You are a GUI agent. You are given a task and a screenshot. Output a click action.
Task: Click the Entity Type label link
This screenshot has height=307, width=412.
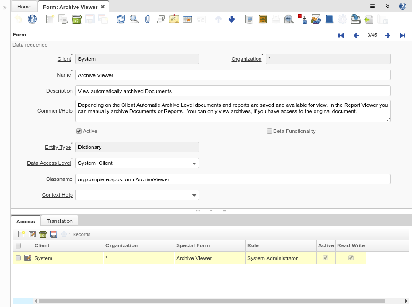click(58, 147)
